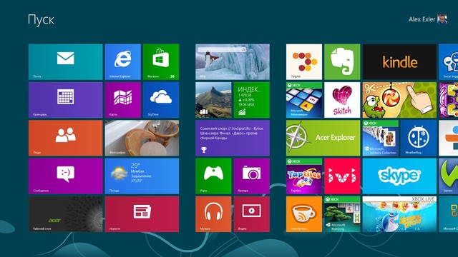Viewport: 458px width, 257px height.
Task: Launch the WeatherBug tile
Action: point(419,138)
